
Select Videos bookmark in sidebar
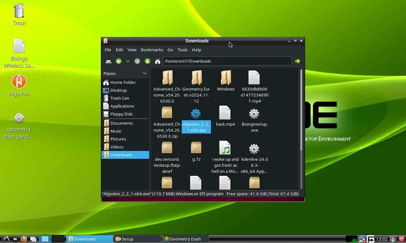[125, 147]
